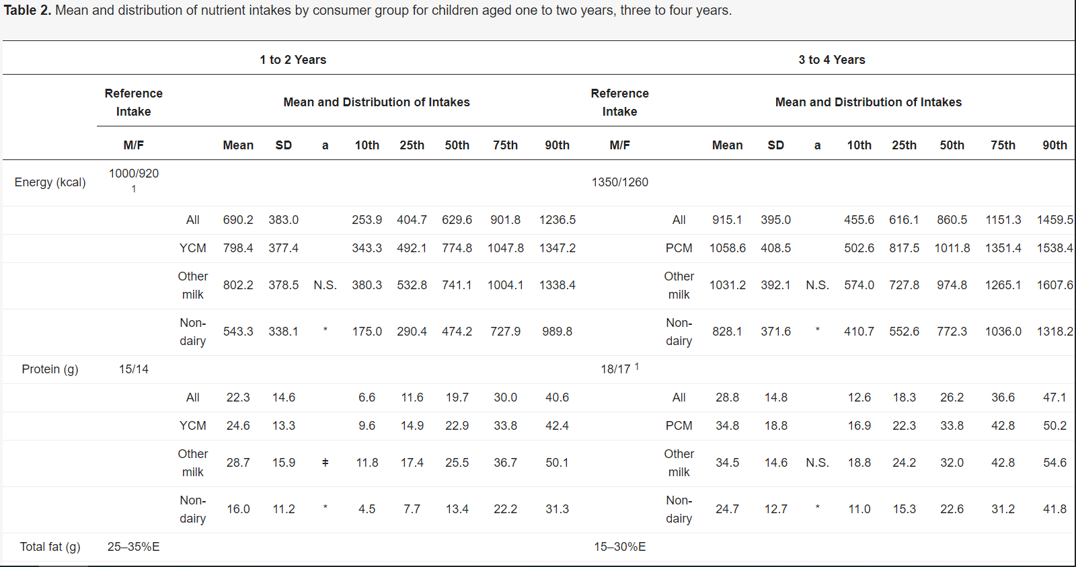Select the '3 to 4 Years' header
Screen dimensions: 1076x567
pos(832,60)
